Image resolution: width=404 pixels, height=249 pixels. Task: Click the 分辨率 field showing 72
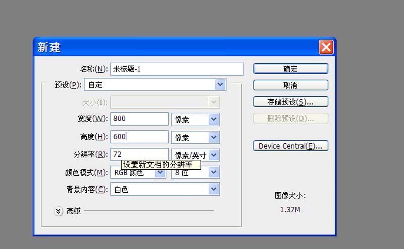(139, 154)
